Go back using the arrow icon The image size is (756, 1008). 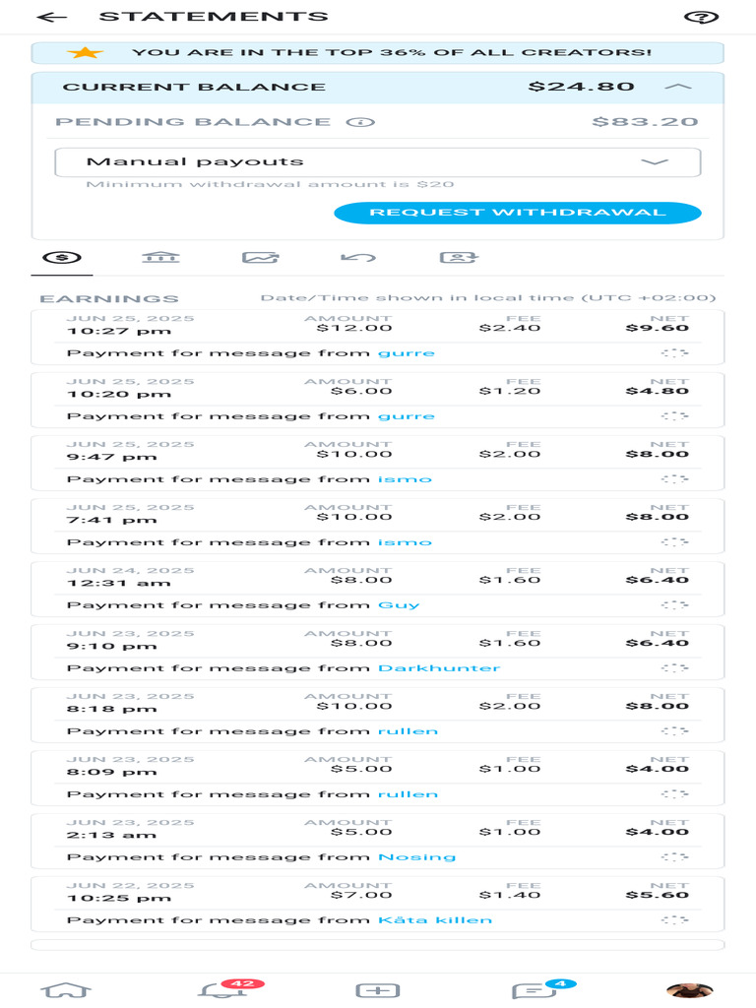51,17
